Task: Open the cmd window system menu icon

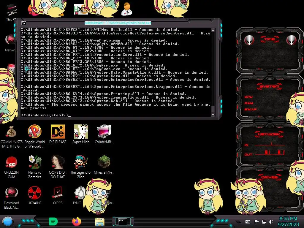Action: [24, 23]
